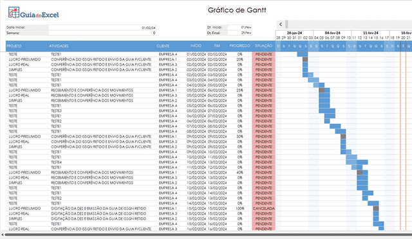Select the Data Início label cell
412x239 pixels.
[x=27, y=28]
